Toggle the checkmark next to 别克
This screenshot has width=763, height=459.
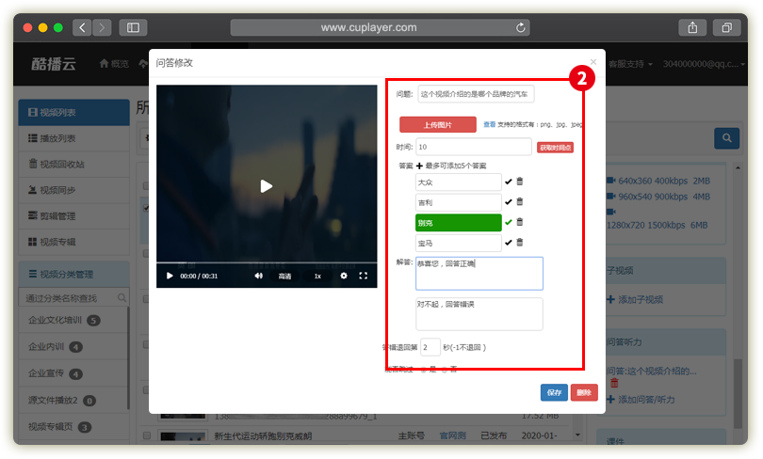(509, 222)
